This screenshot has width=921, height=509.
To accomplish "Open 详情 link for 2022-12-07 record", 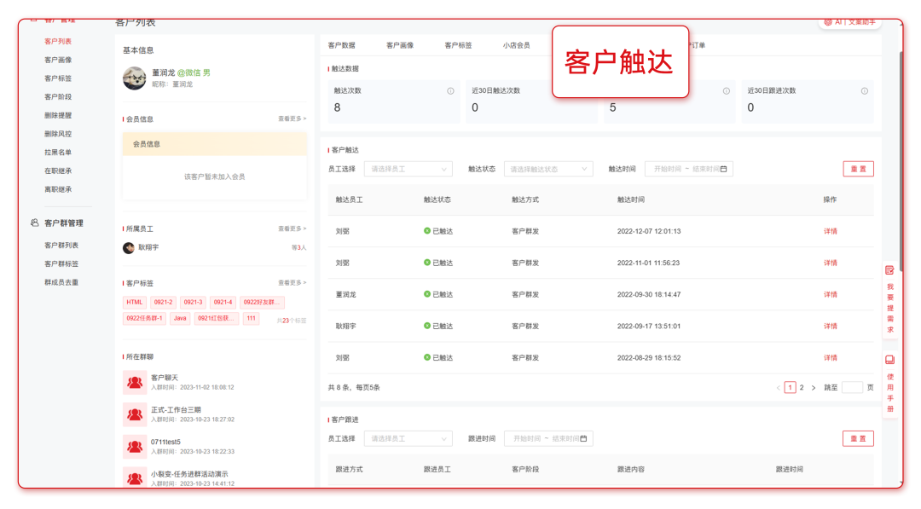I will point(830,231).
